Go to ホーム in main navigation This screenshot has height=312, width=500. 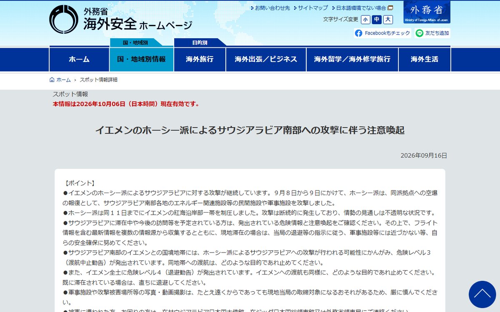tap(79, 59)
